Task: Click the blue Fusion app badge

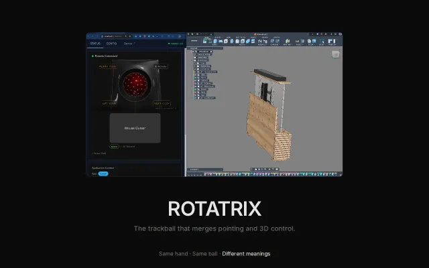Action: pyautogui.click(x=103, y=174)
